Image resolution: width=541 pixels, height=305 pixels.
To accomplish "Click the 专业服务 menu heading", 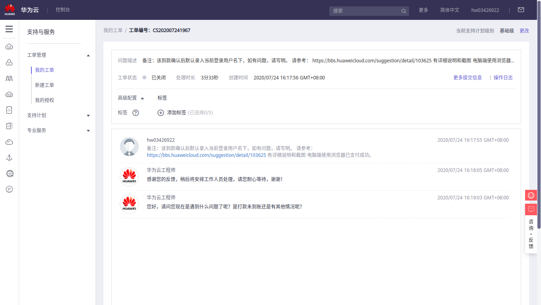I will tap(37, 130).
